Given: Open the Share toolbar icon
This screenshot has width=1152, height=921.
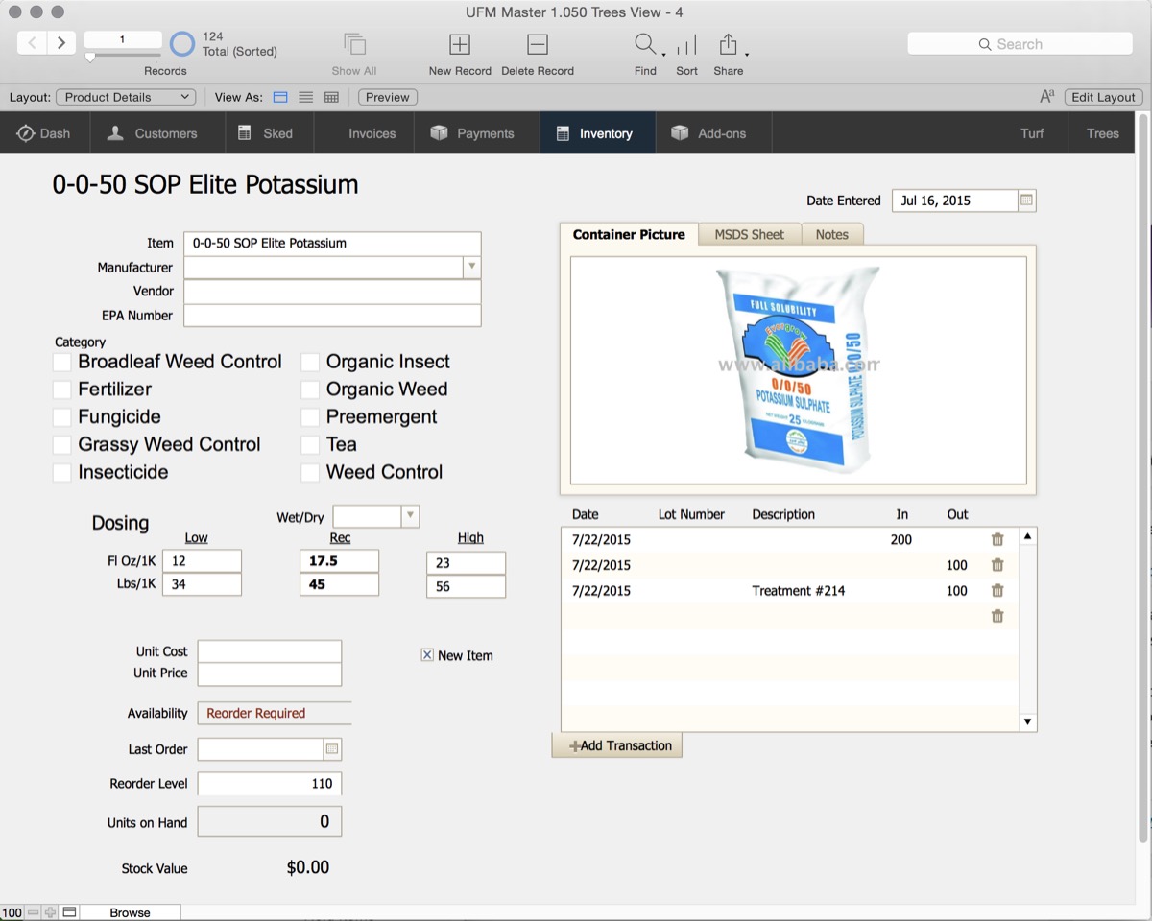Looking at the screenshot, I should (728, 44).
